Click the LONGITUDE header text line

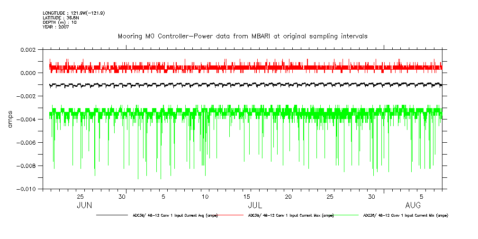coord(73,13)
